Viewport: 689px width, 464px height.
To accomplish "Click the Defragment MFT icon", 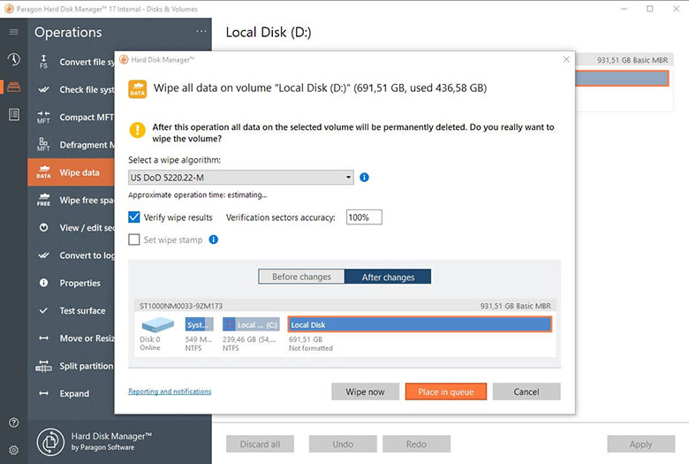I will (x=43, y=145).
